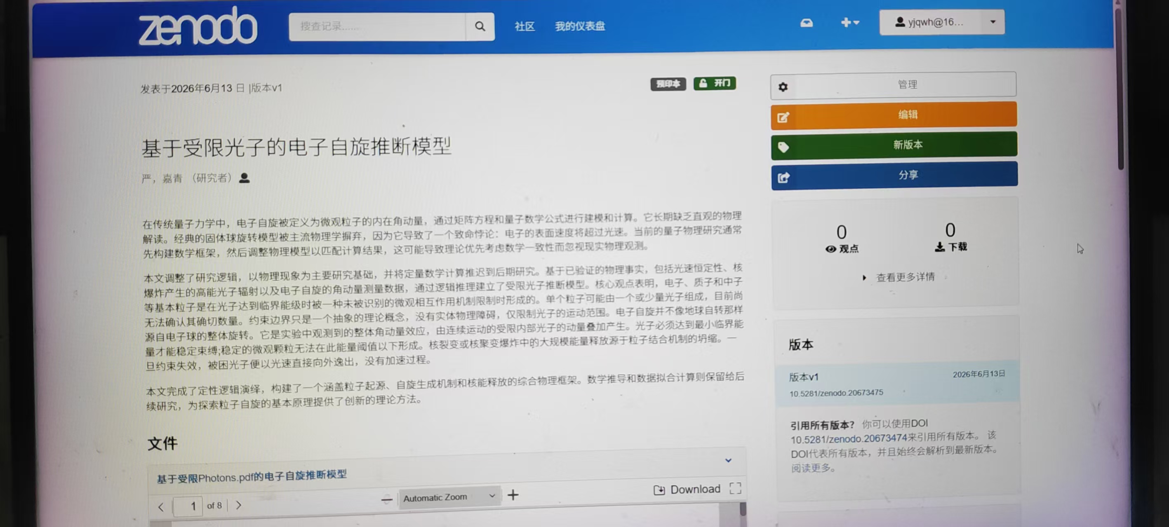Open 我的仪表盘 in the navbar
Viewport: 1169px width, 527px height.
tap(579, 26)
